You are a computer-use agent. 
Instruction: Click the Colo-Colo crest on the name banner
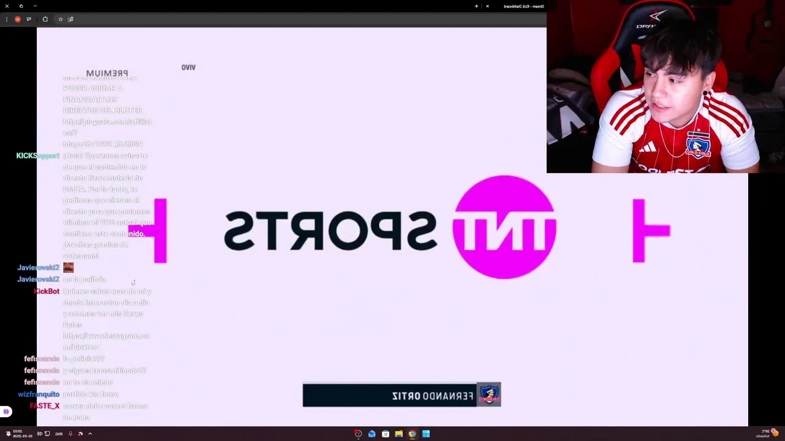(489, 395)
